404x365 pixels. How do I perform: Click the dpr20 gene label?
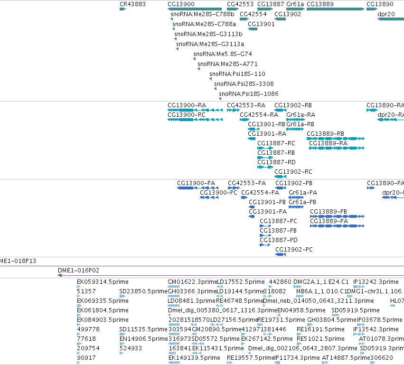point(386,14)
